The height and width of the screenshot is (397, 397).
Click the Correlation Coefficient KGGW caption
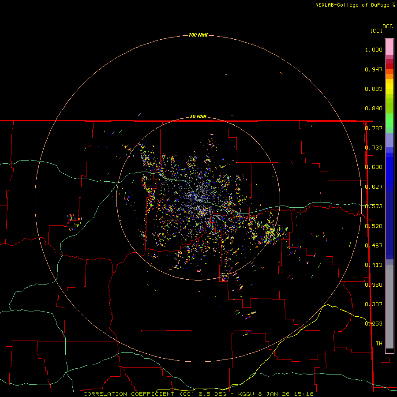(198, 394)
